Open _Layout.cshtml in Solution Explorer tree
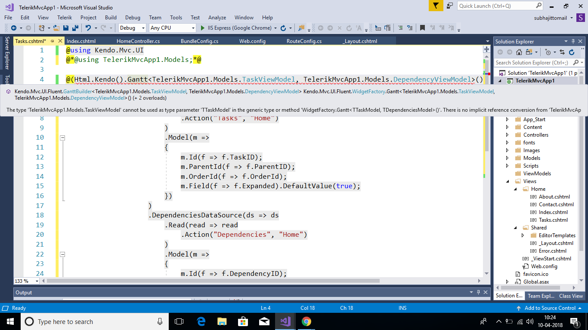Image resolution: width=588 pixels, height=330 pixels. (555, 243)
